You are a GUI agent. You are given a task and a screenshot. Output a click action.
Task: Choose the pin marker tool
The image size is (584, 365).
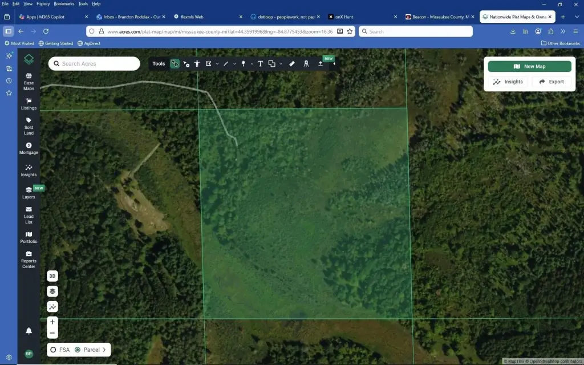coord(244,64)
